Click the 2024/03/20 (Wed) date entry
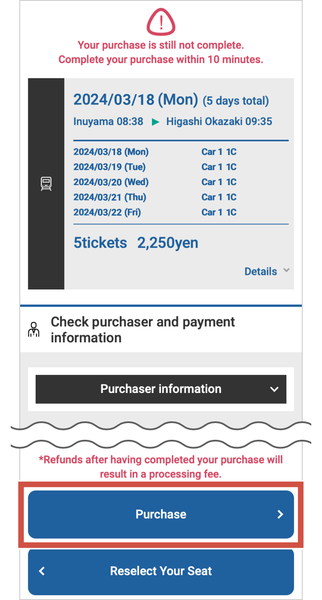The image size is (322, 600). [x=111, y=182]
